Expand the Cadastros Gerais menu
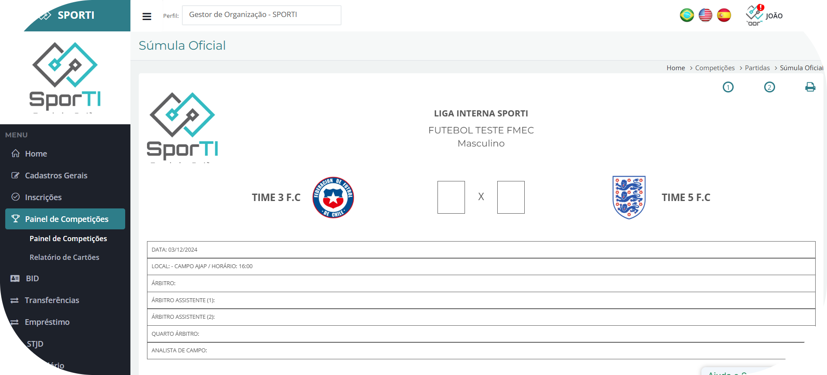This screenshot has height=375, width=827. (56, 175)
